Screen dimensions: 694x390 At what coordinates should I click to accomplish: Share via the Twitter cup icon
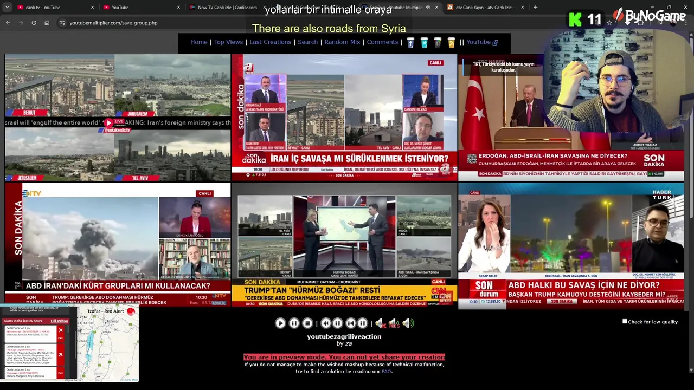pyautogui.click(x=424, y=42)
